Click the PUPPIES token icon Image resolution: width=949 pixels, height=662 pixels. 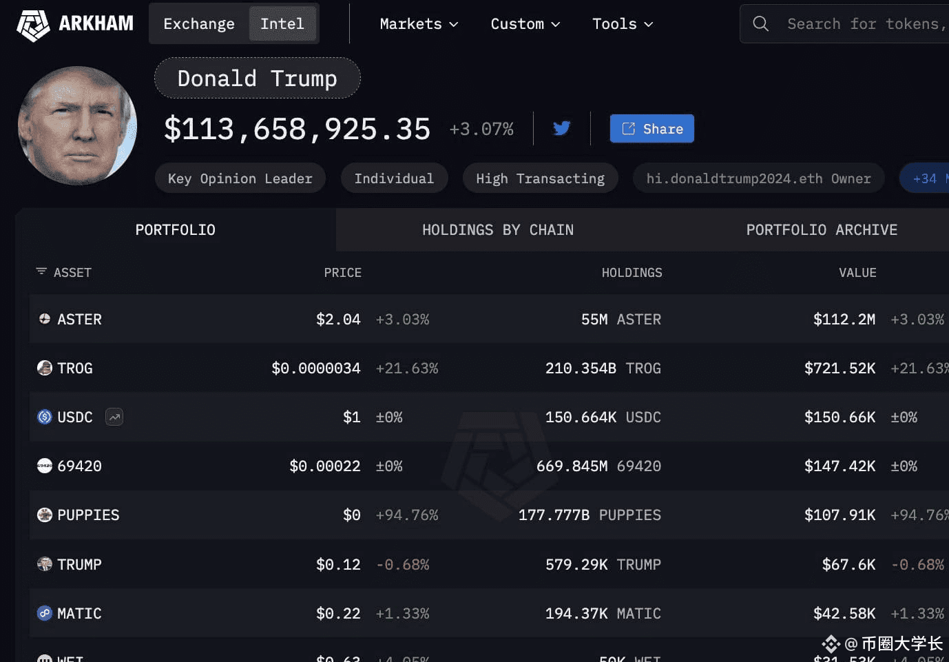tap(45, 515)
